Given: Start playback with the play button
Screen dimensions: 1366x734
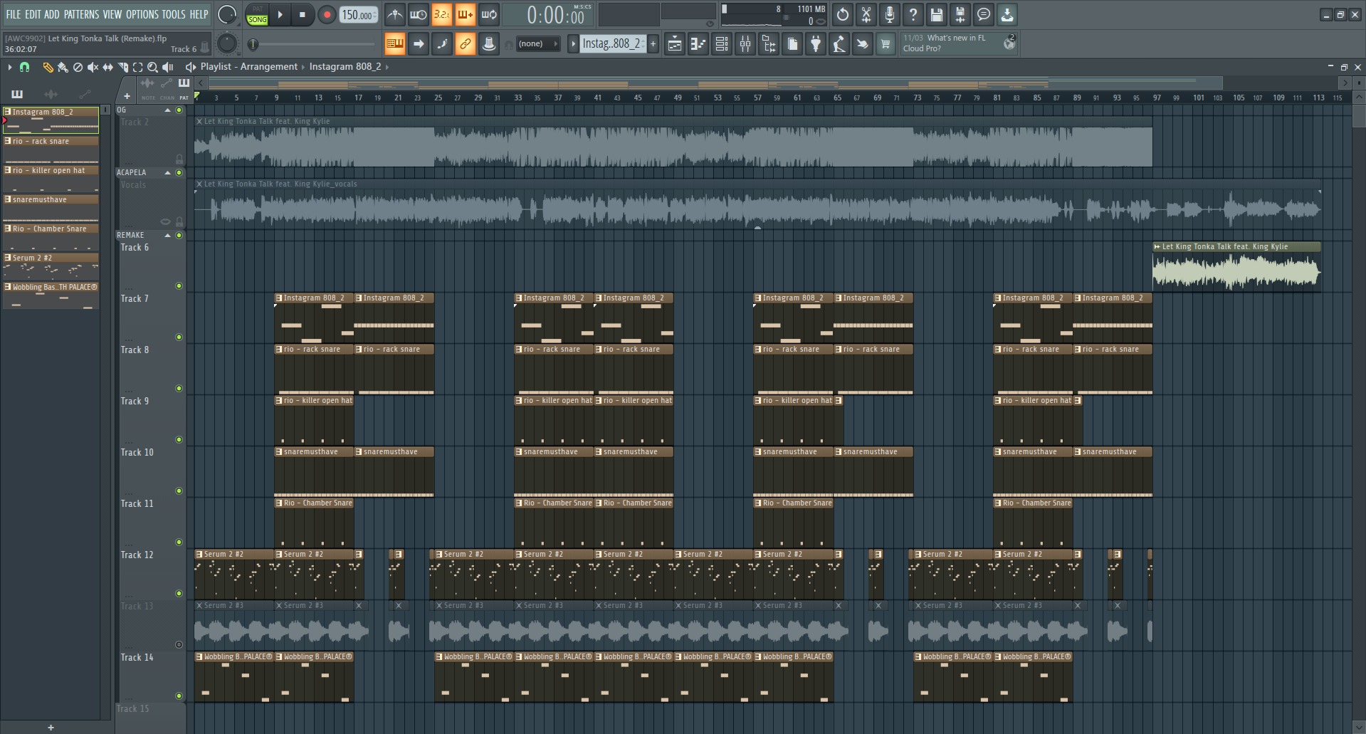Looking at the screenshot, I should pos(280,14).
